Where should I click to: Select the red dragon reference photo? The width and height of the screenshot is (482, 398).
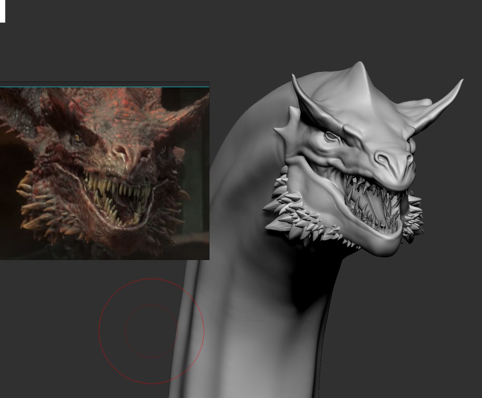(104, 173)
